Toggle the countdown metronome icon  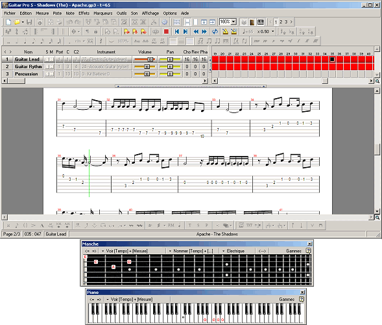click(x=234, y=31)
